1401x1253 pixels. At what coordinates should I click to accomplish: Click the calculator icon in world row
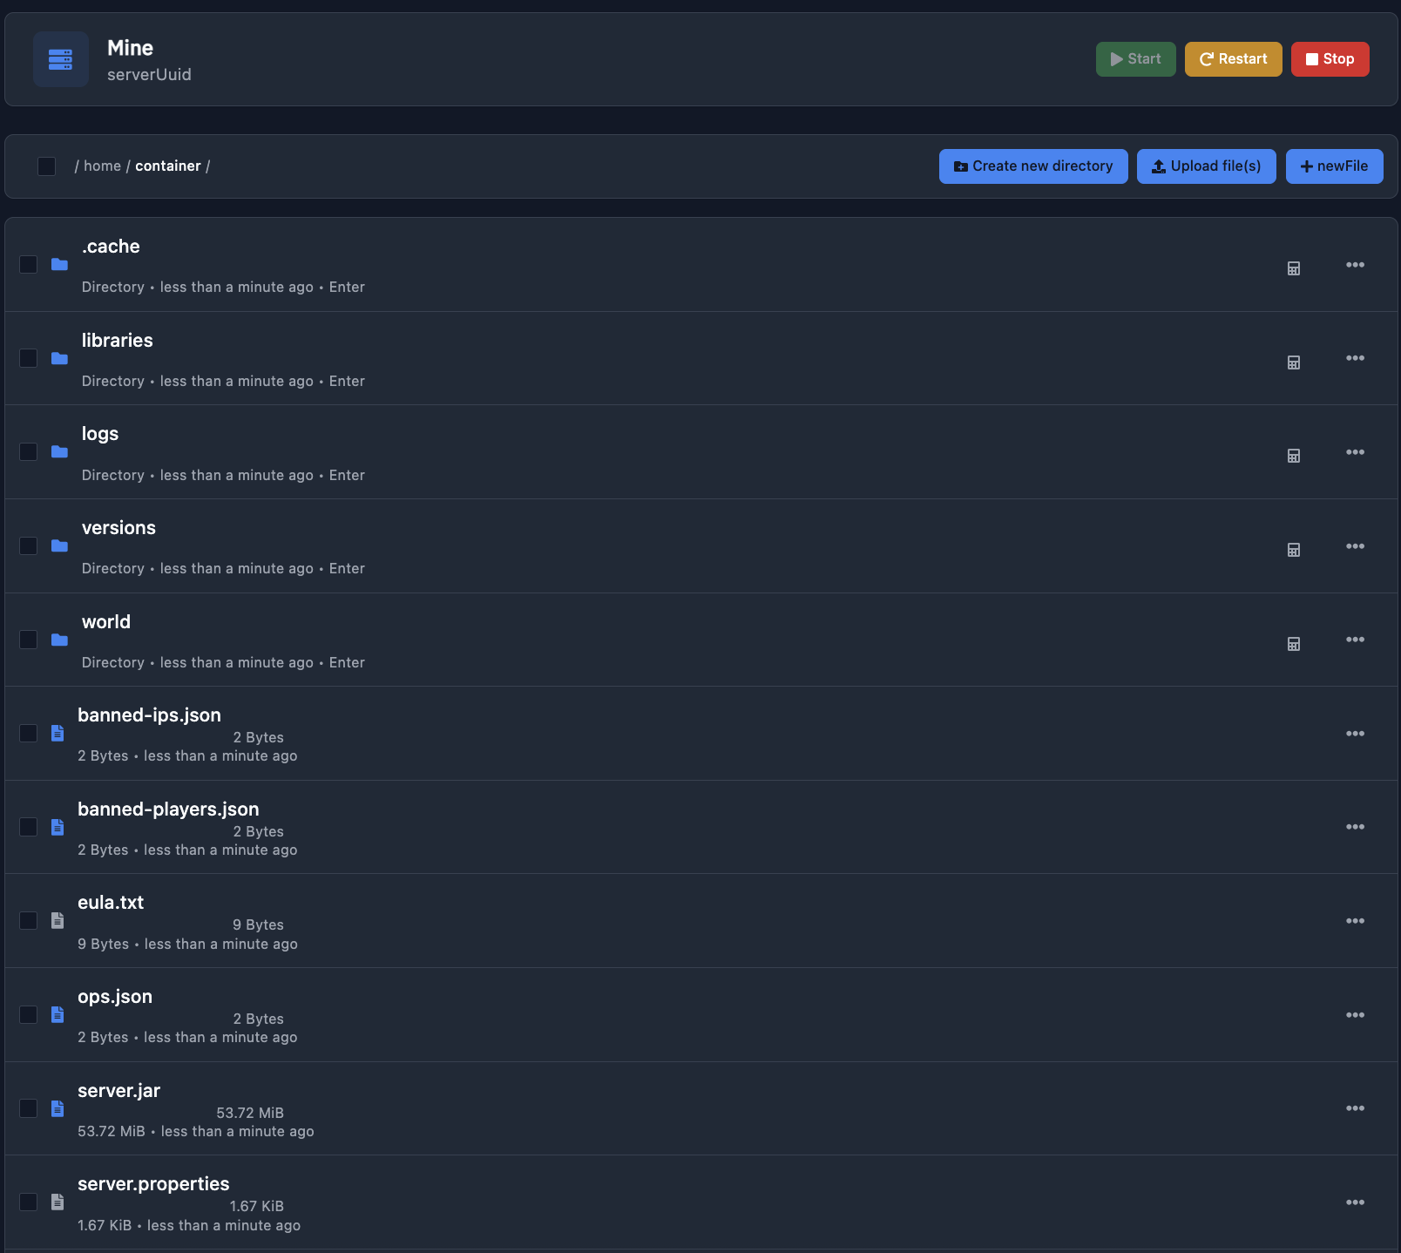[1293, 644]
